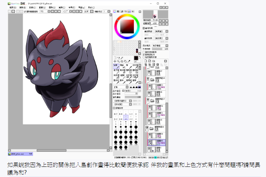Click the redo arrow in the toolbar

pyautogui.click(x=13, y=11)
